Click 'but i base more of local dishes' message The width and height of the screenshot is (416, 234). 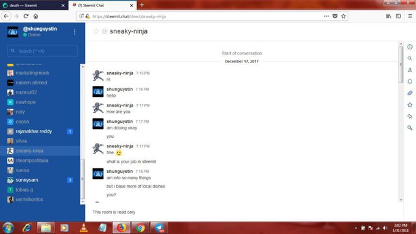click(136, 187)
